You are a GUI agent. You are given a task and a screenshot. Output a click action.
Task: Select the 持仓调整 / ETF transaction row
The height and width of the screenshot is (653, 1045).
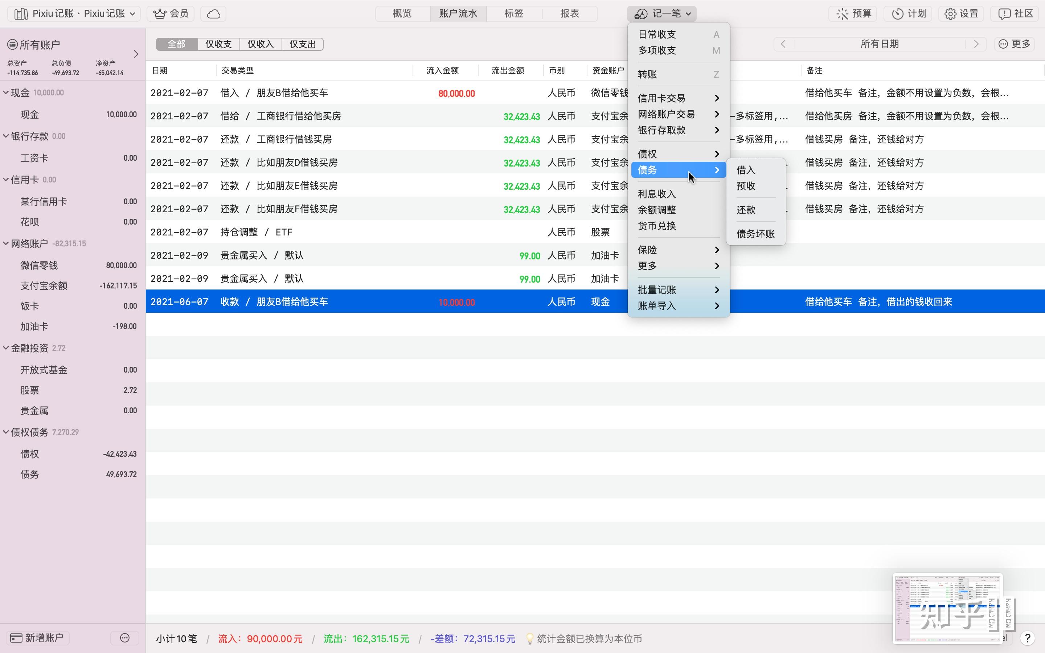point(595,232)
